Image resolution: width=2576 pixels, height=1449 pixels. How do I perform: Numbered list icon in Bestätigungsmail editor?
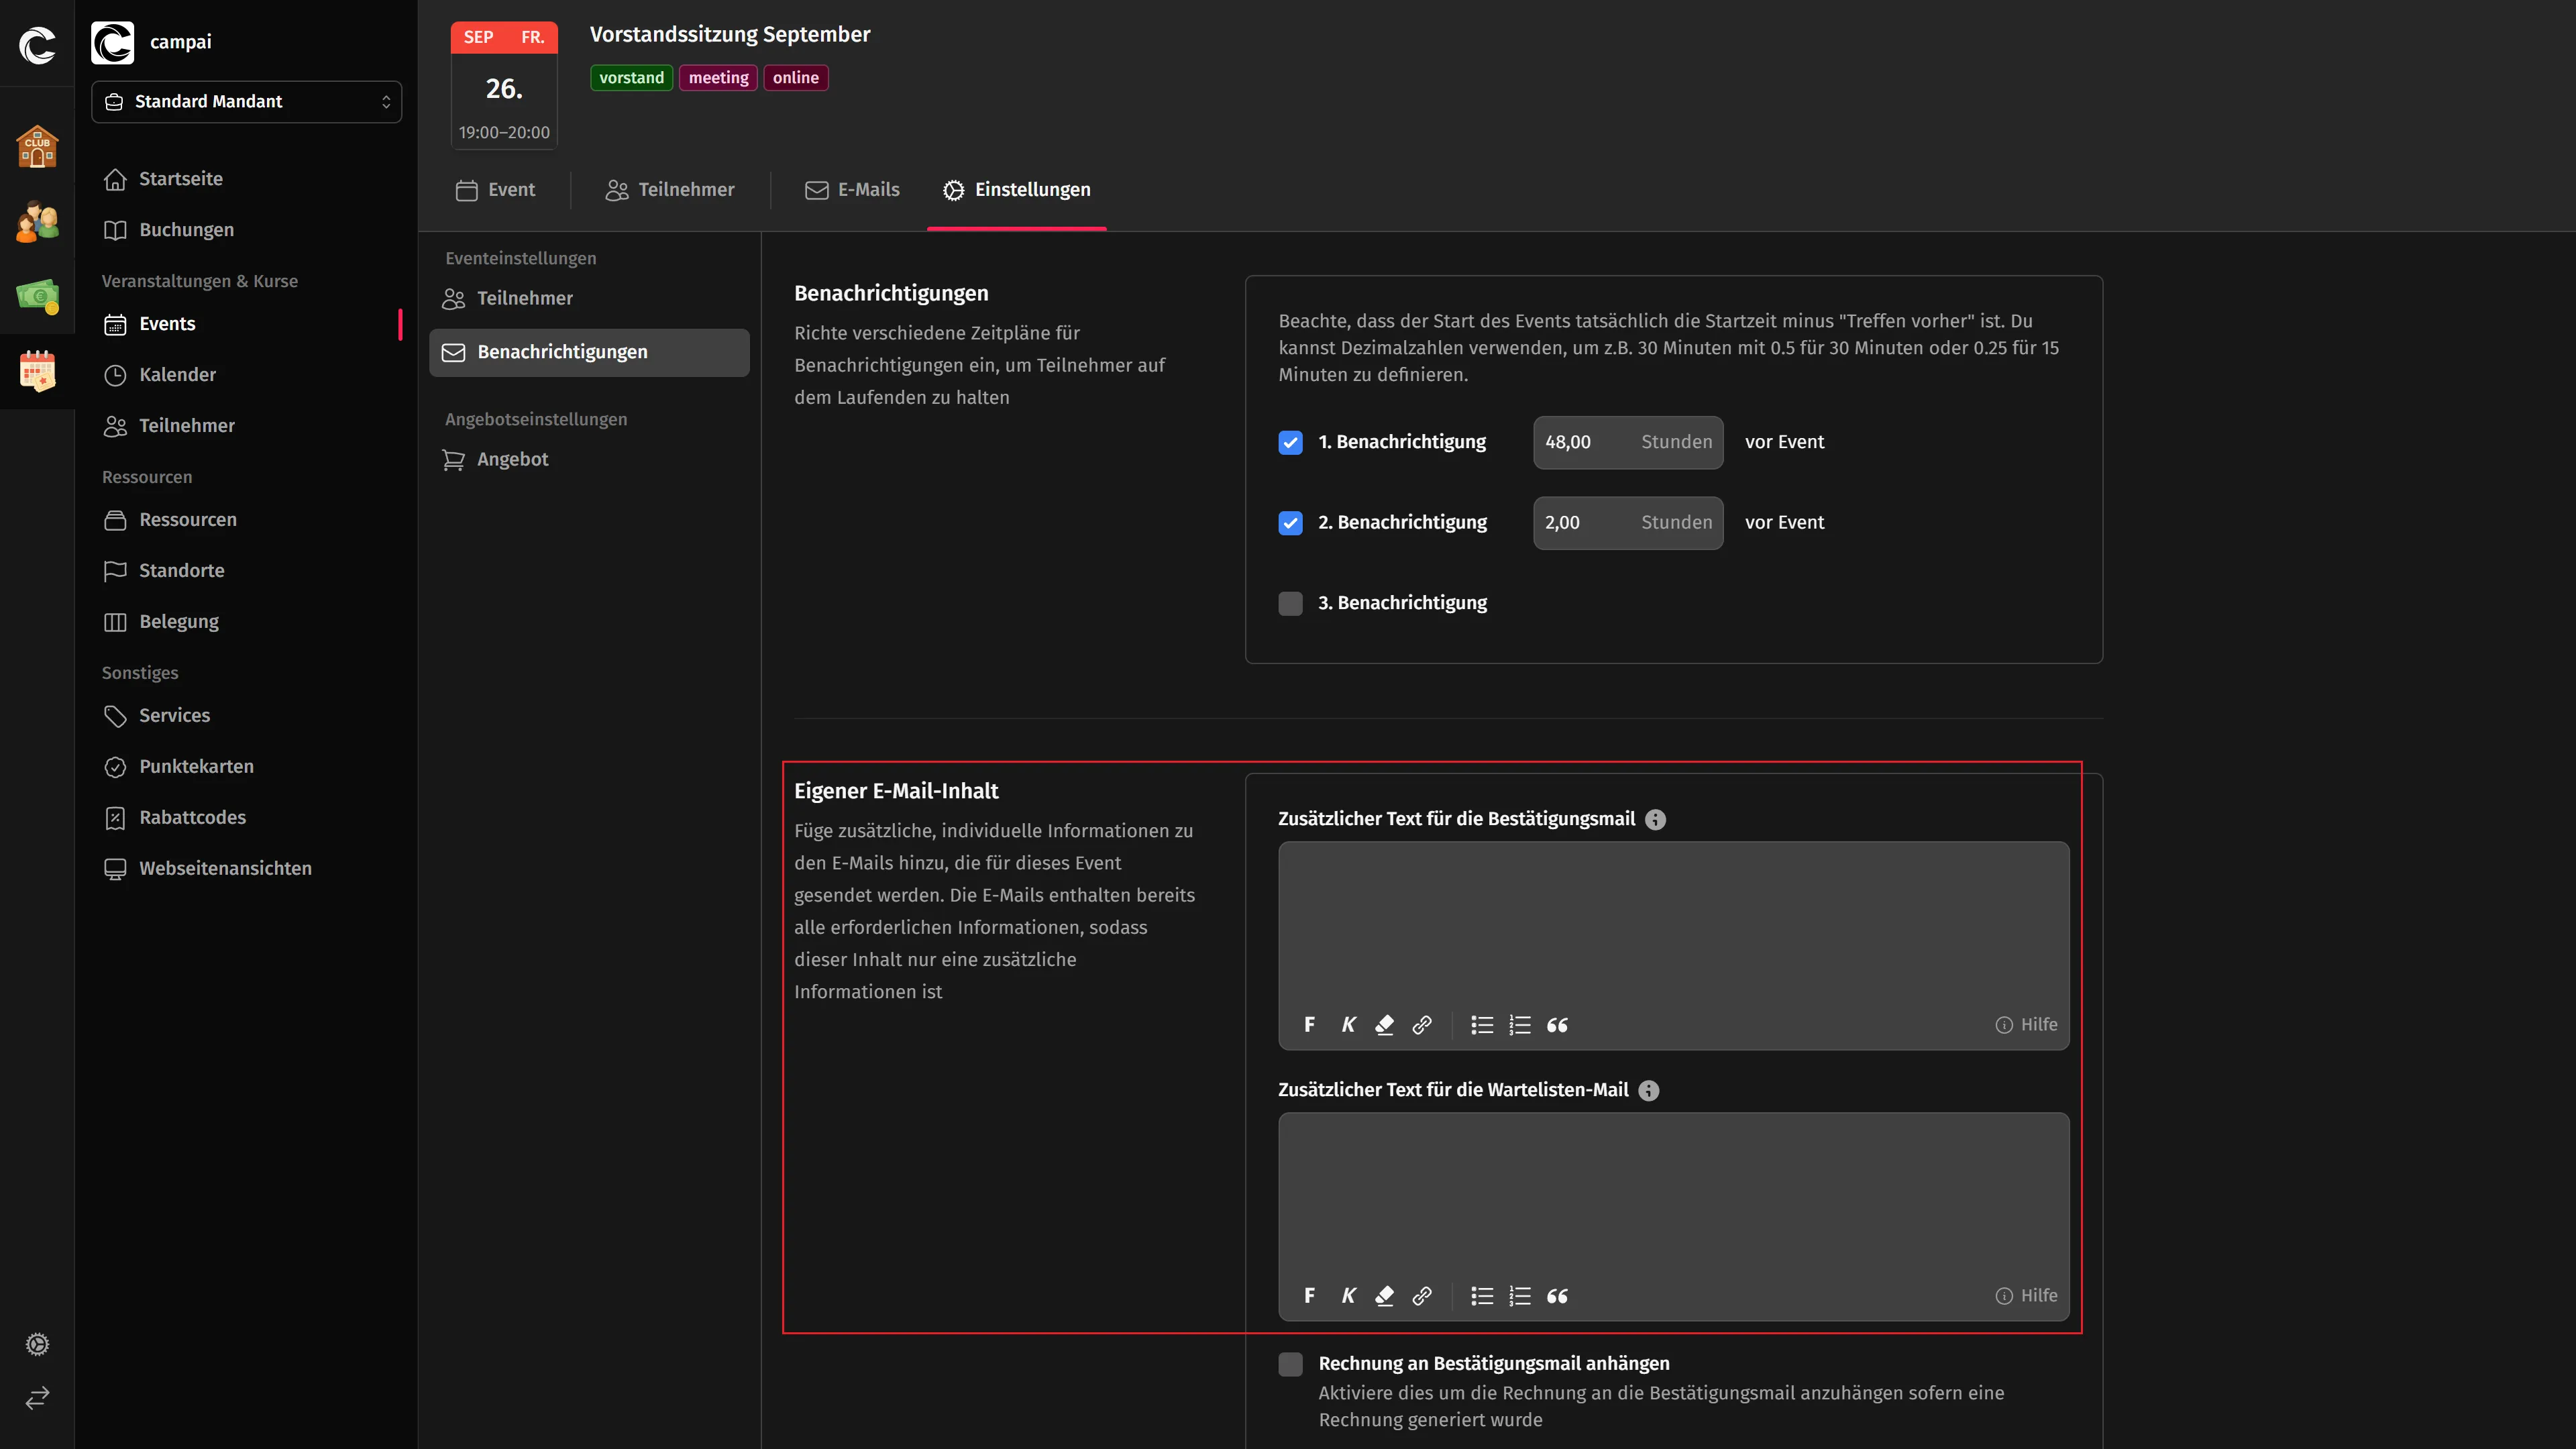[1520, 1025]
